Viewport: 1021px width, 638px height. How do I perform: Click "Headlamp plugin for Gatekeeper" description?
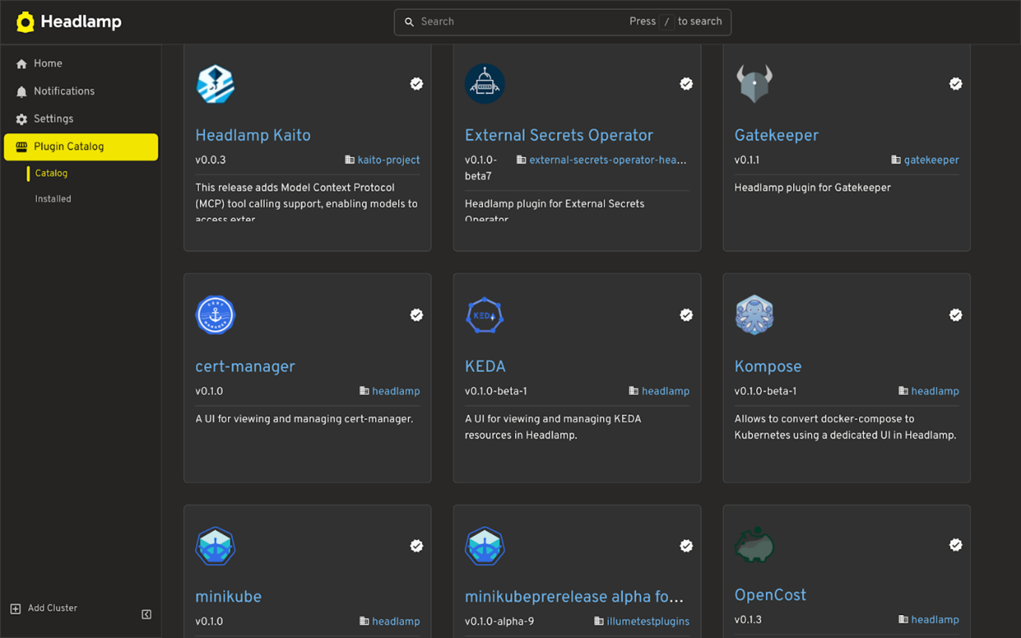point(812,188)
